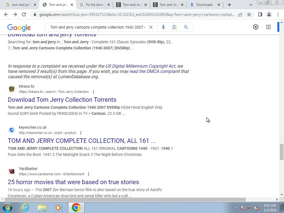This screenshot has height=213, width=284.
Task: Open Chrome three-dot menu
Action: pos(278,14)
